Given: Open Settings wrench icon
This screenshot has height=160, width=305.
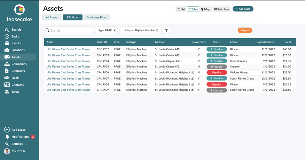Looking at the screenshot, I should click(7, 144).
